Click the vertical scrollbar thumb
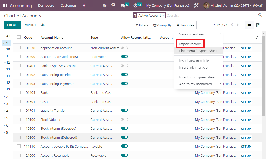The width and height of the screenshot is (266, 159). pos(264,76)
